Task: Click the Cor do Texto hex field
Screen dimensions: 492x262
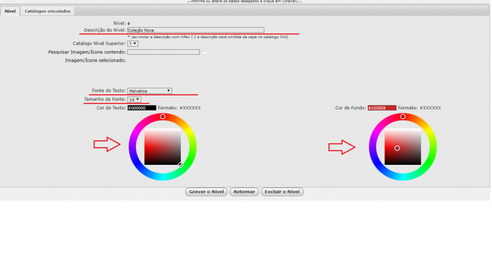Action: point(141,108)
